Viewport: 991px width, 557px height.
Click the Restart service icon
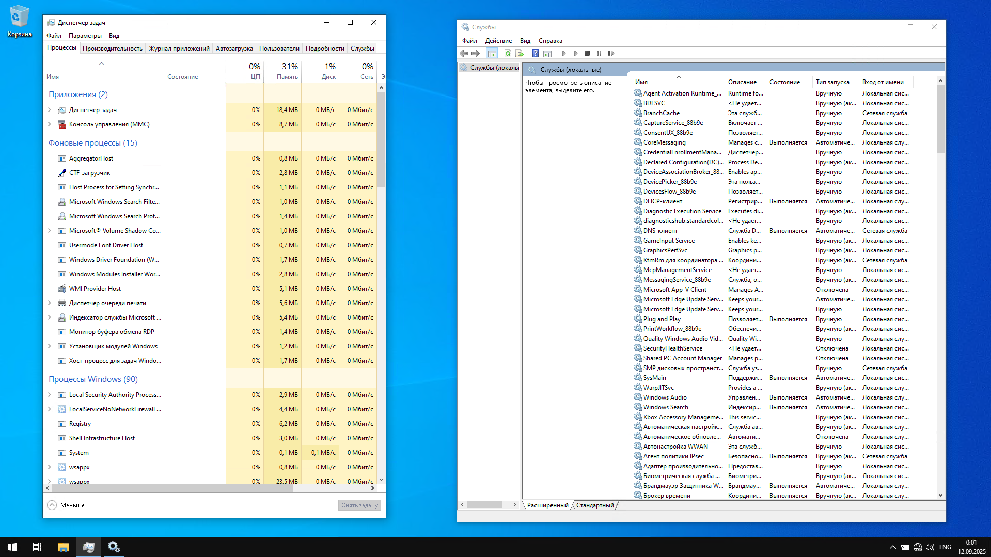[611, 53]
